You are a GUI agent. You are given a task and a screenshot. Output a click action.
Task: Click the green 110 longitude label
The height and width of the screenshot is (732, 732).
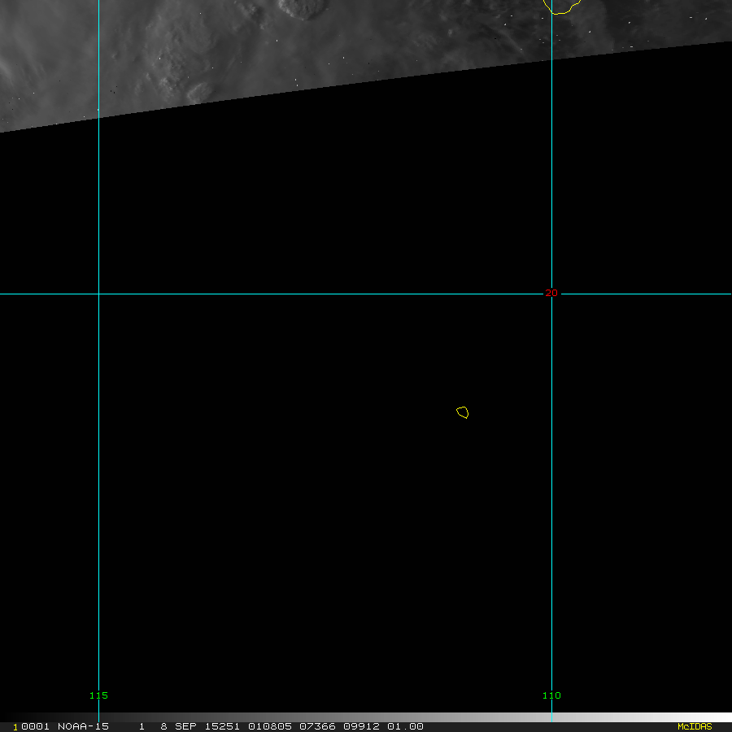click(x=551, y=695)
